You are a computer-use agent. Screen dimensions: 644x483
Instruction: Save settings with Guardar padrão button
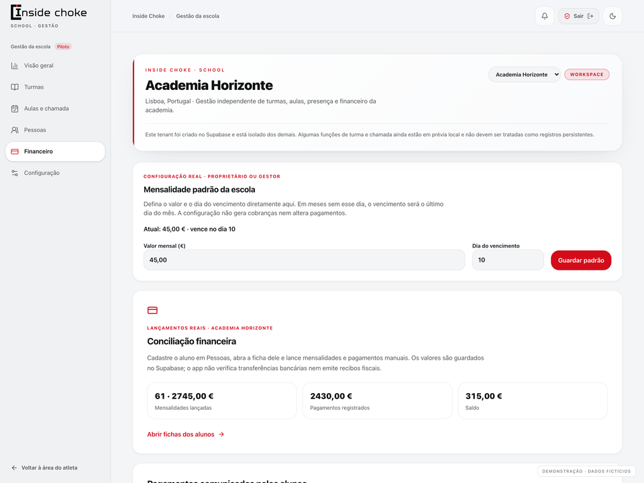581,260
